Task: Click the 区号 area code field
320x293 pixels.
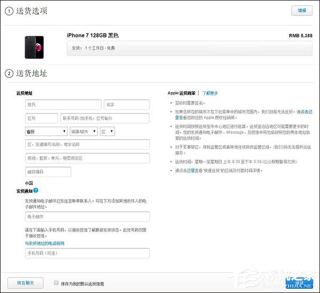Action: [x=42, y=118]
